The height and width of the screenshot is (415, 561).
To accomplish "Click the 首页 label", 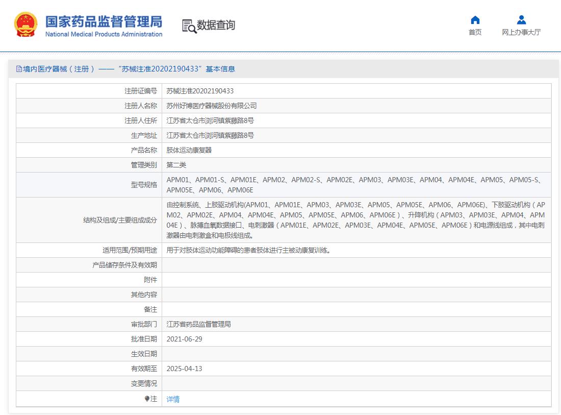I will point(475,32).
